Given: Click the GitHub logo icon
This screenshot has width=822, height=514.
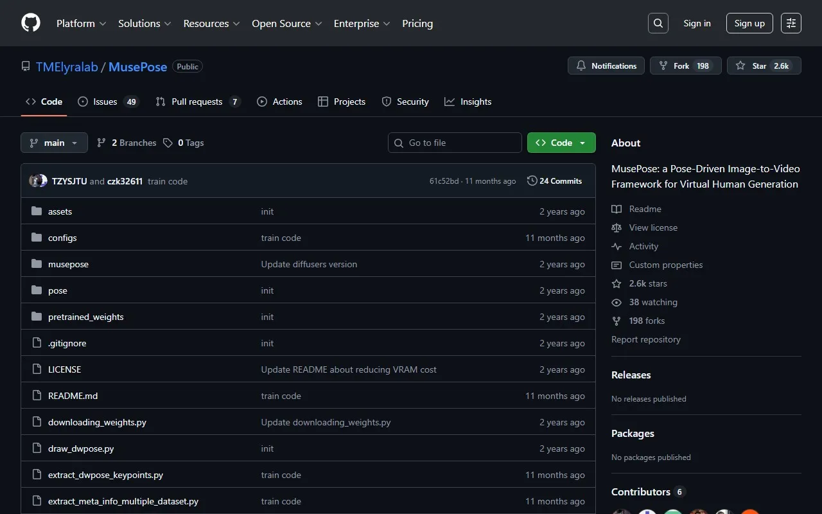Looking at the screenshot, I should tap(31, 23).
